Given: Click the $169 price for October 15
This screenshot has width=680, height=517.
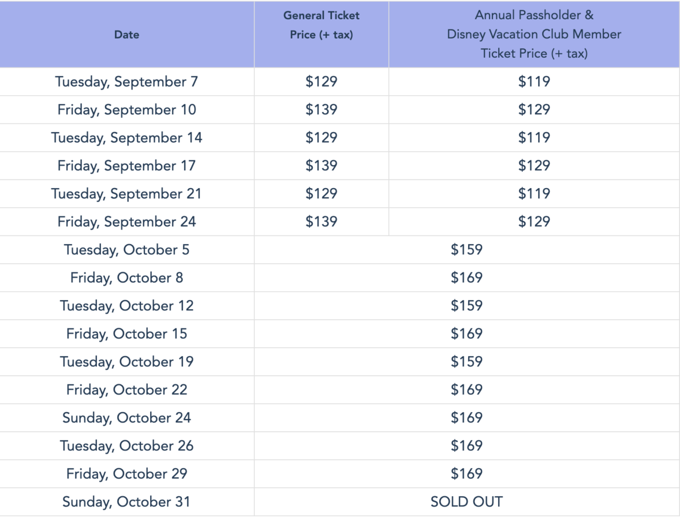Looking at the screenshot, I should 466,334.
